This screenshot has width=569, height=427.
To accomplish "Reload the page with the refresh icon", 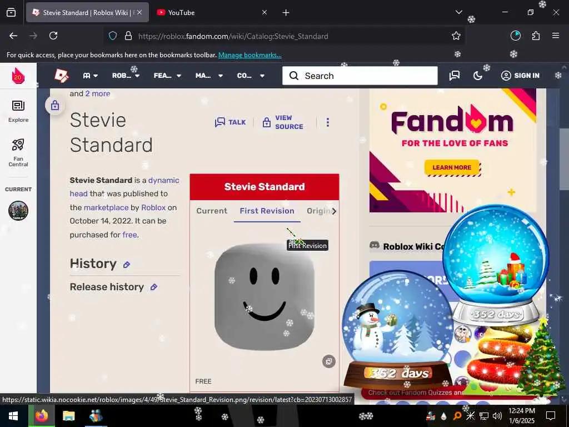I will (x=53, y=36).
